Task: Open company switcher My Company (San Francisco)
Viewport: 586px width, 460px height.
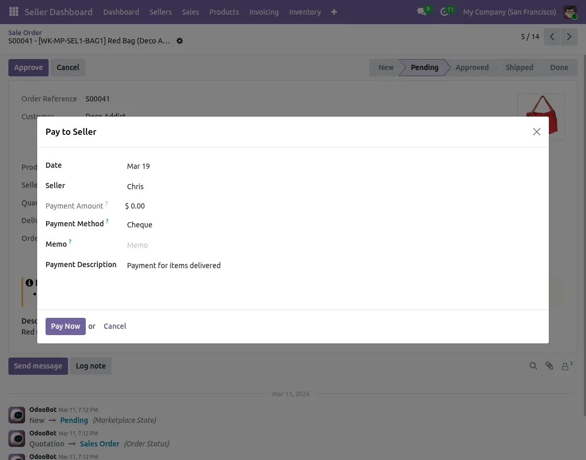Action: [510, 12]
